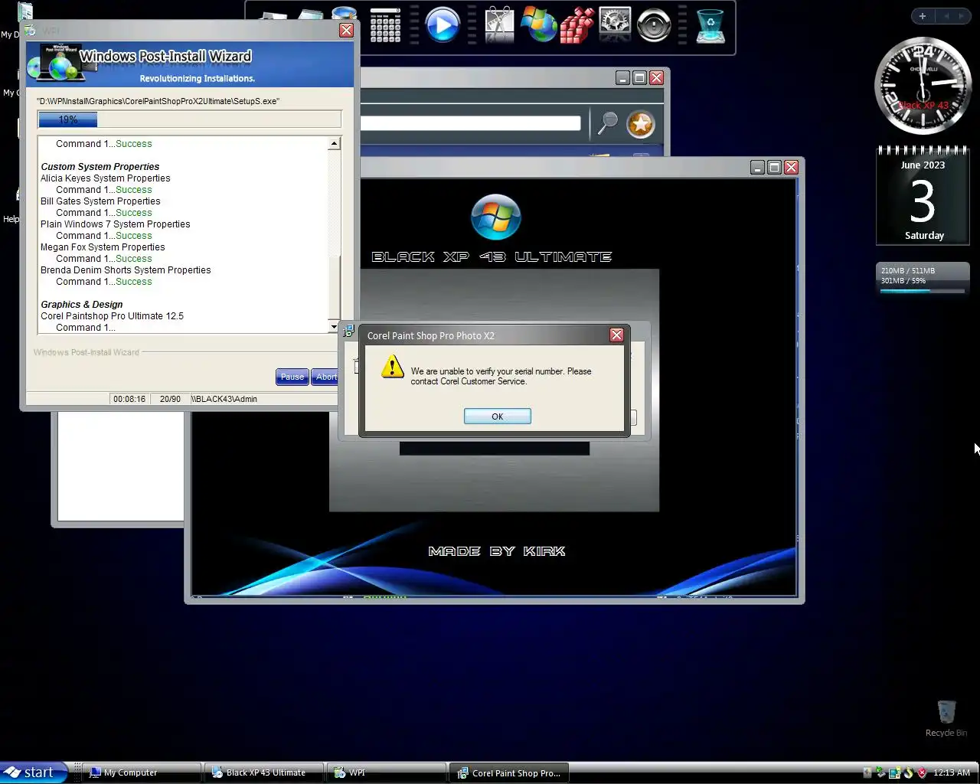Maximize the Black XP 43 Ultimate window
Image resolution: width=980 pixels, height=784 pixels.
(x=774, y=167)
